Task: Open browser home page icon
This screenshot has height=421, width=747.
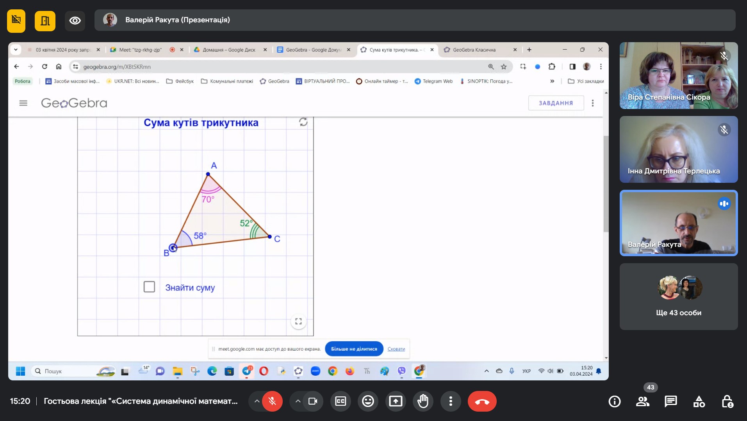Action: pos(59,66)
